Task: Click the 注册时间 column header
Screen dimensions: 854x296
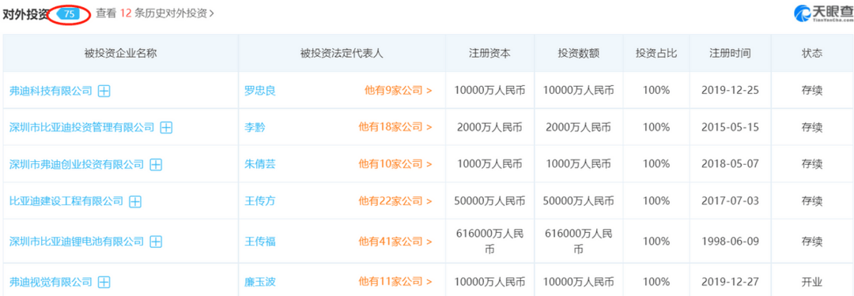Action: [x=730, y=54]
